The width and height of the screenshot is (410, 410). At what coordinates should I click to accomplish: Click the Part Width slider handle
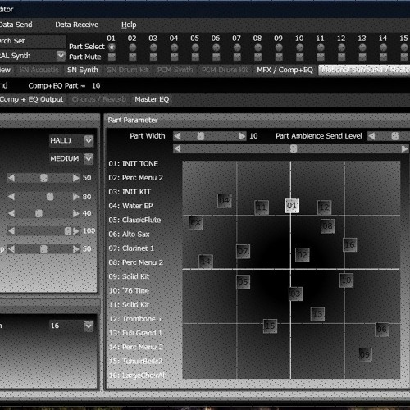point(201,136)
